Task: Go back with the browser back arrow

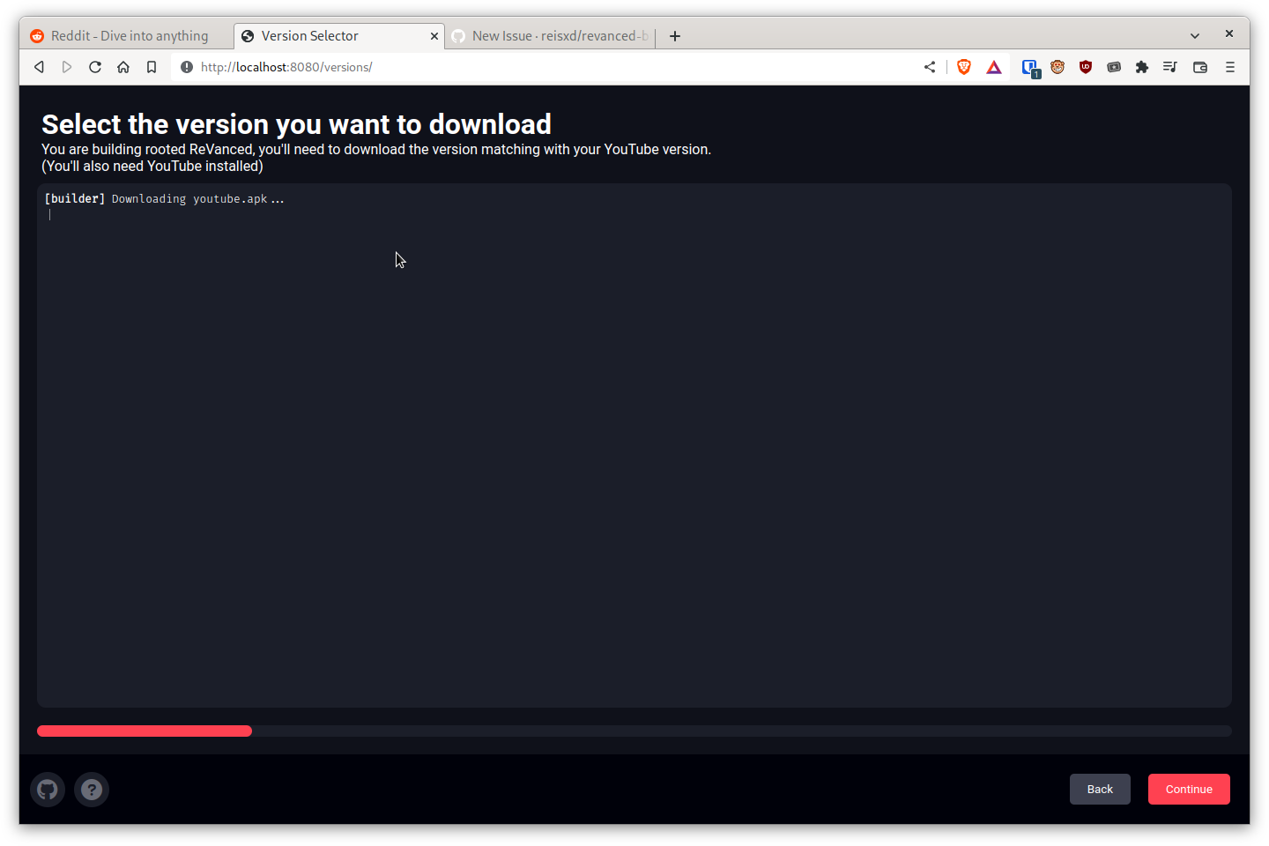Action: pyautogui.click(x=39, y=67)
